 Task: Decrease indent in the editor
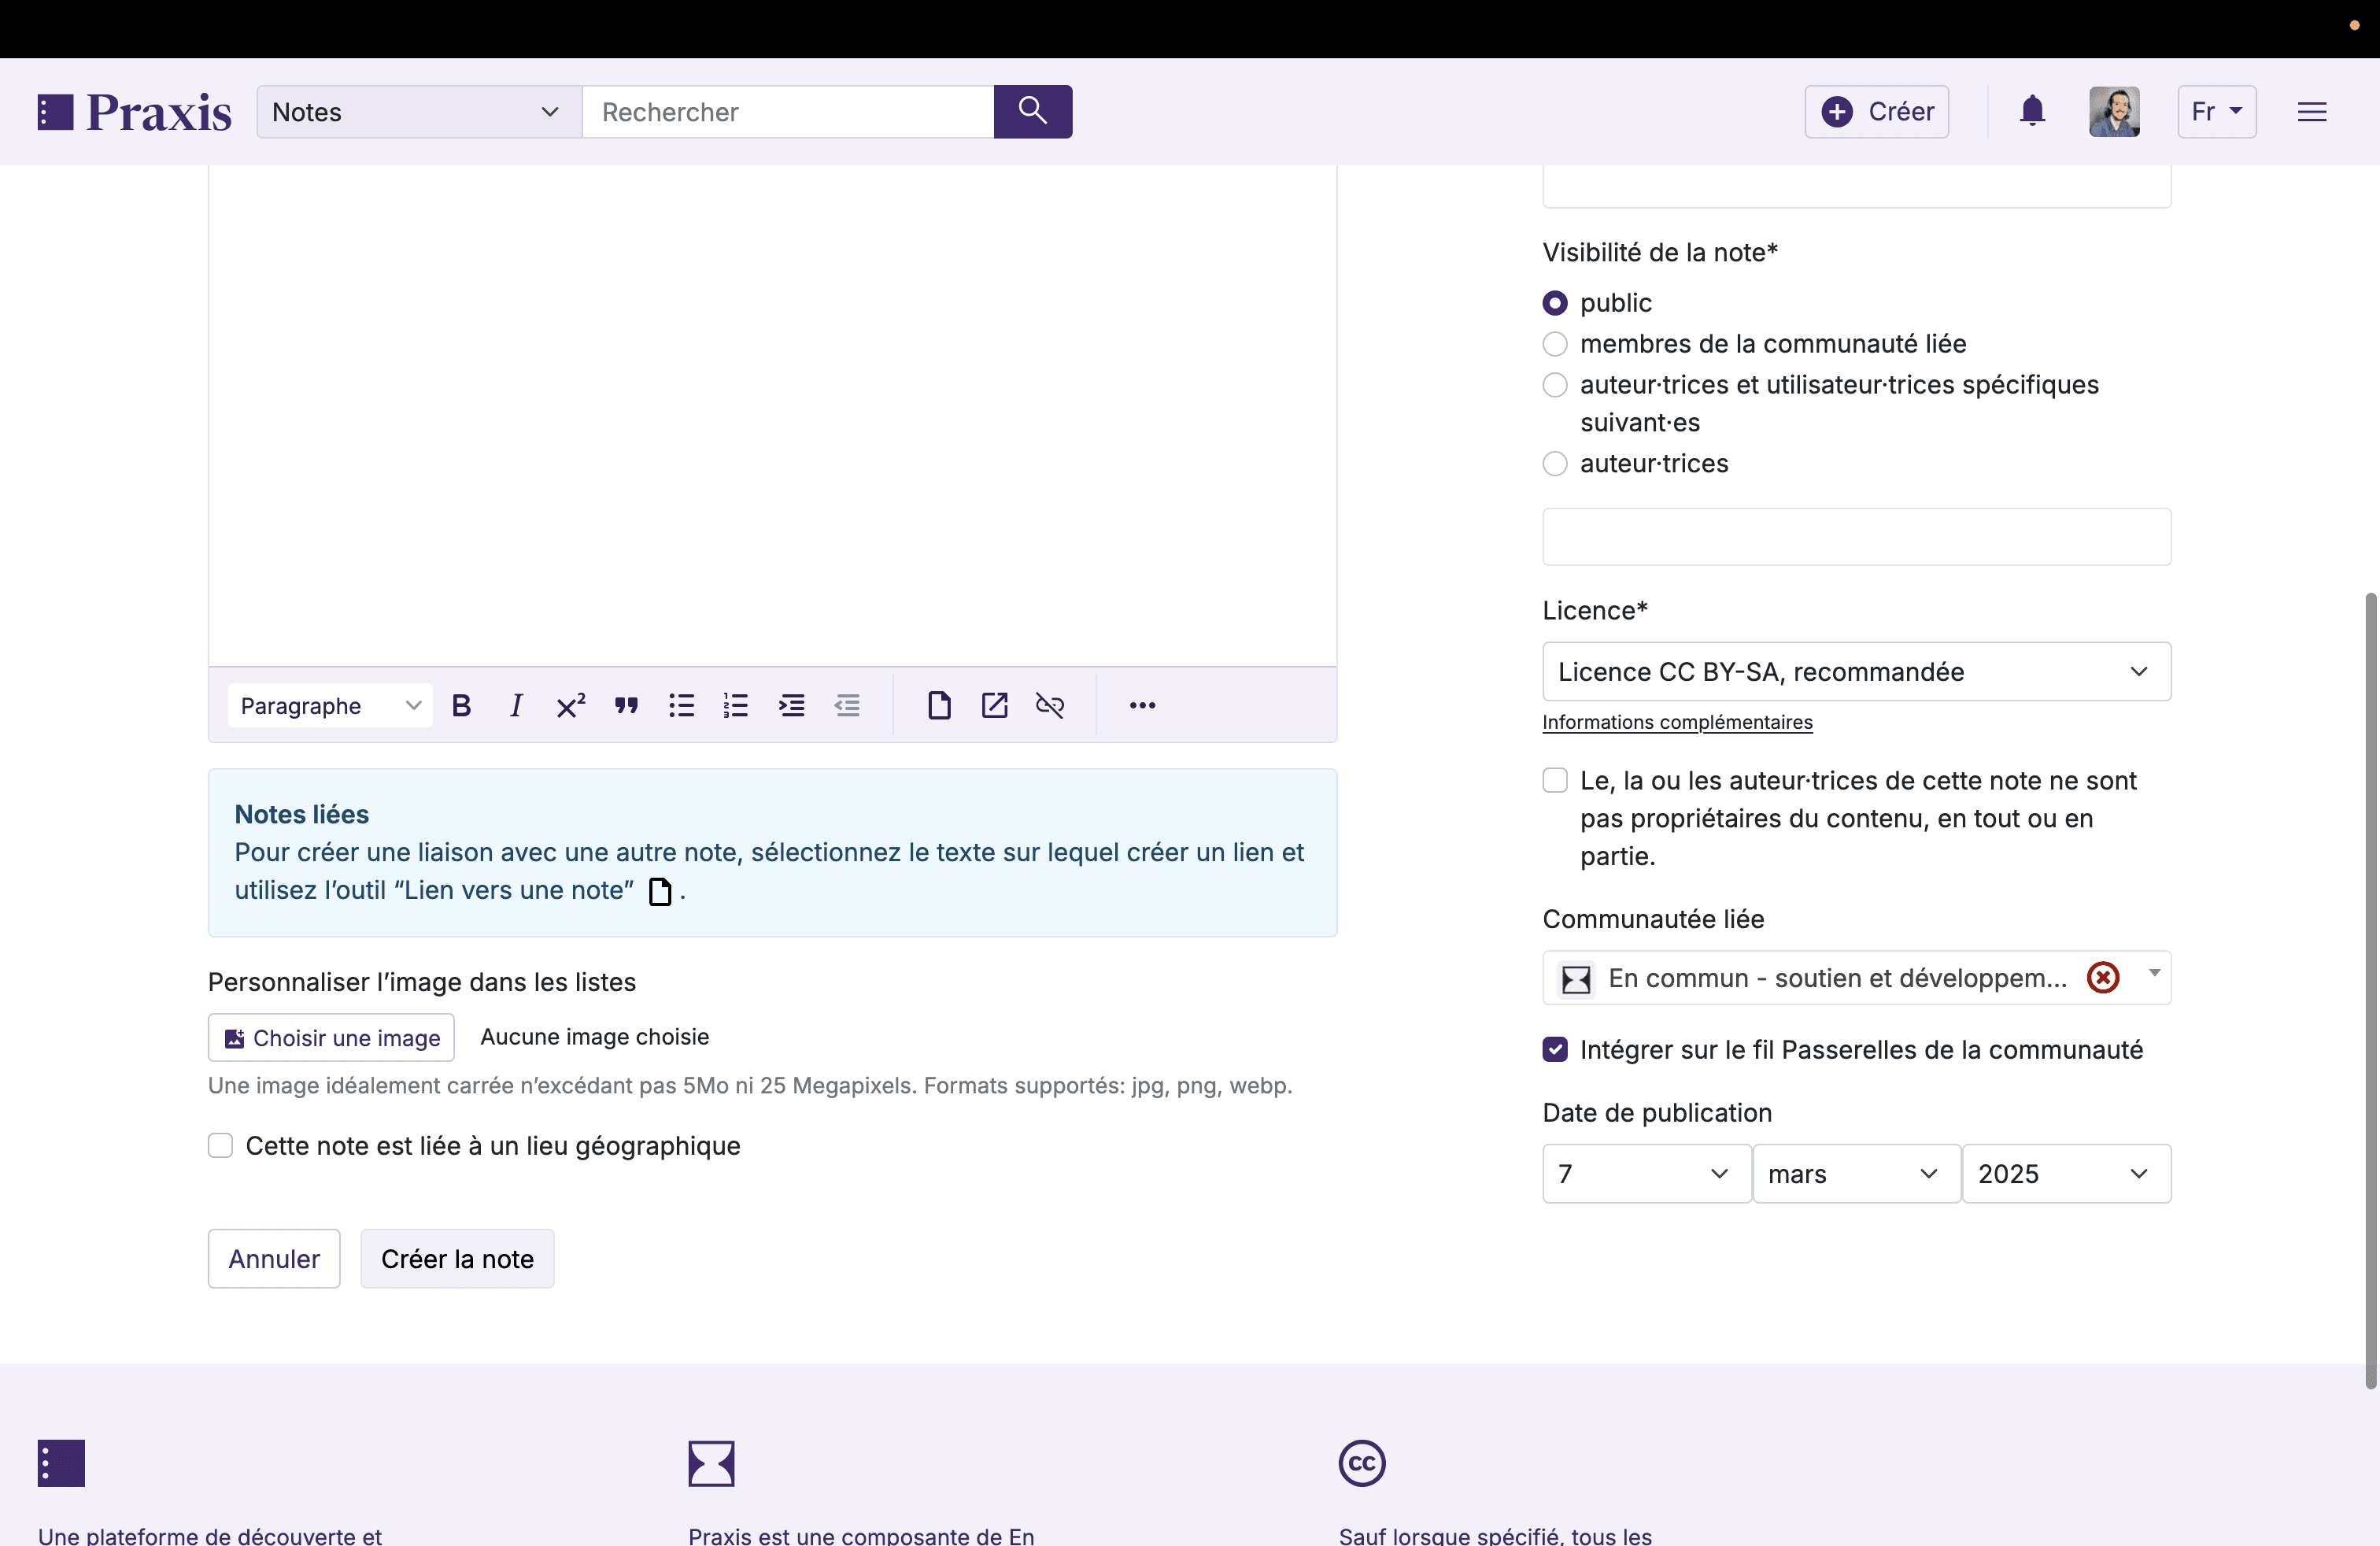coord(847,705)
